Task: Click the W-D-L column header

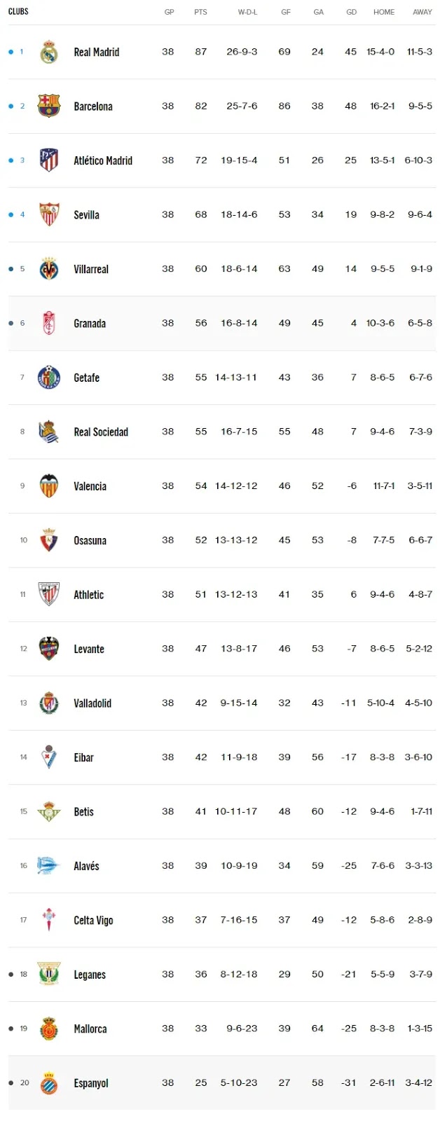Action: pyautogui.click(x=247, y=12)
